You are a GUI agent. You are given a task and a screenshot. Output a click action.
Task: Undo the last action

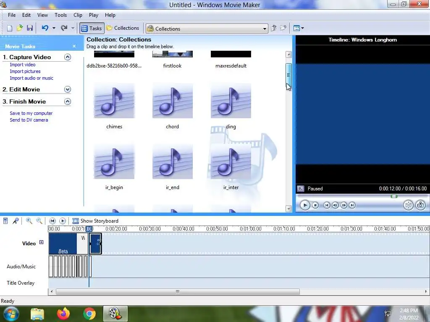(x=45, y=28)
